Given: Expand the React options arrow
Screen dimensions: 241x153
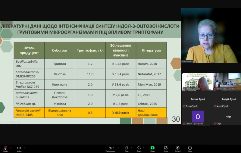Looking at the screenshot, I should coord(143,148).
